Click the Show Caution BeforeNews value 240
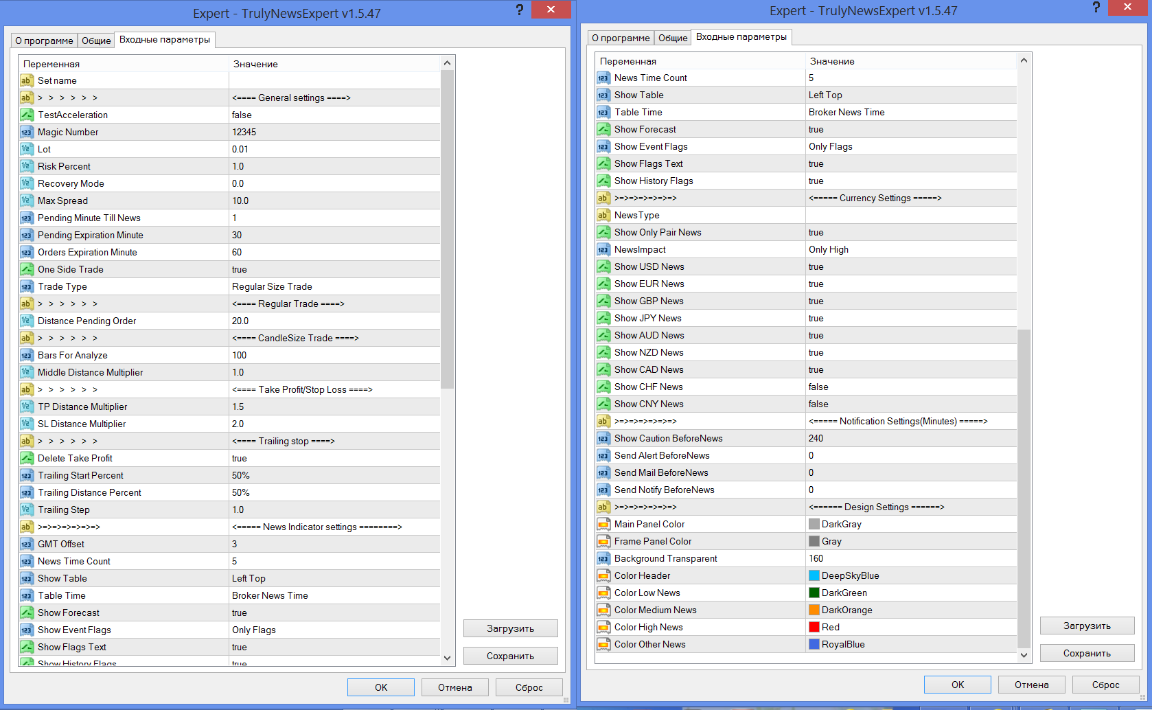Image resolution: width=1152 pixels, height=710 pixels. [816, 438]
